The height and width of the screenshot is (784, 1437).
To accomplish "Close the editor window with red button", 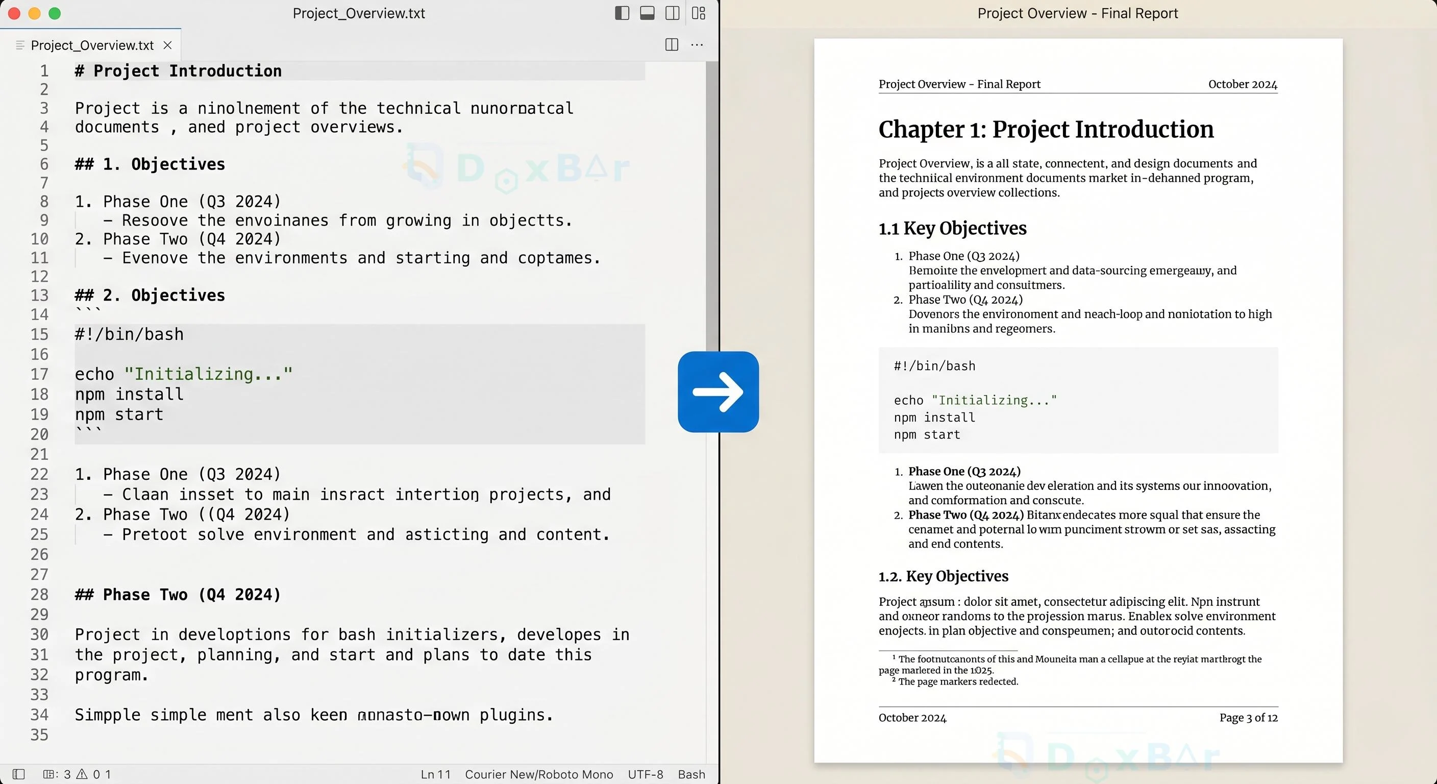I will point(14,13).
